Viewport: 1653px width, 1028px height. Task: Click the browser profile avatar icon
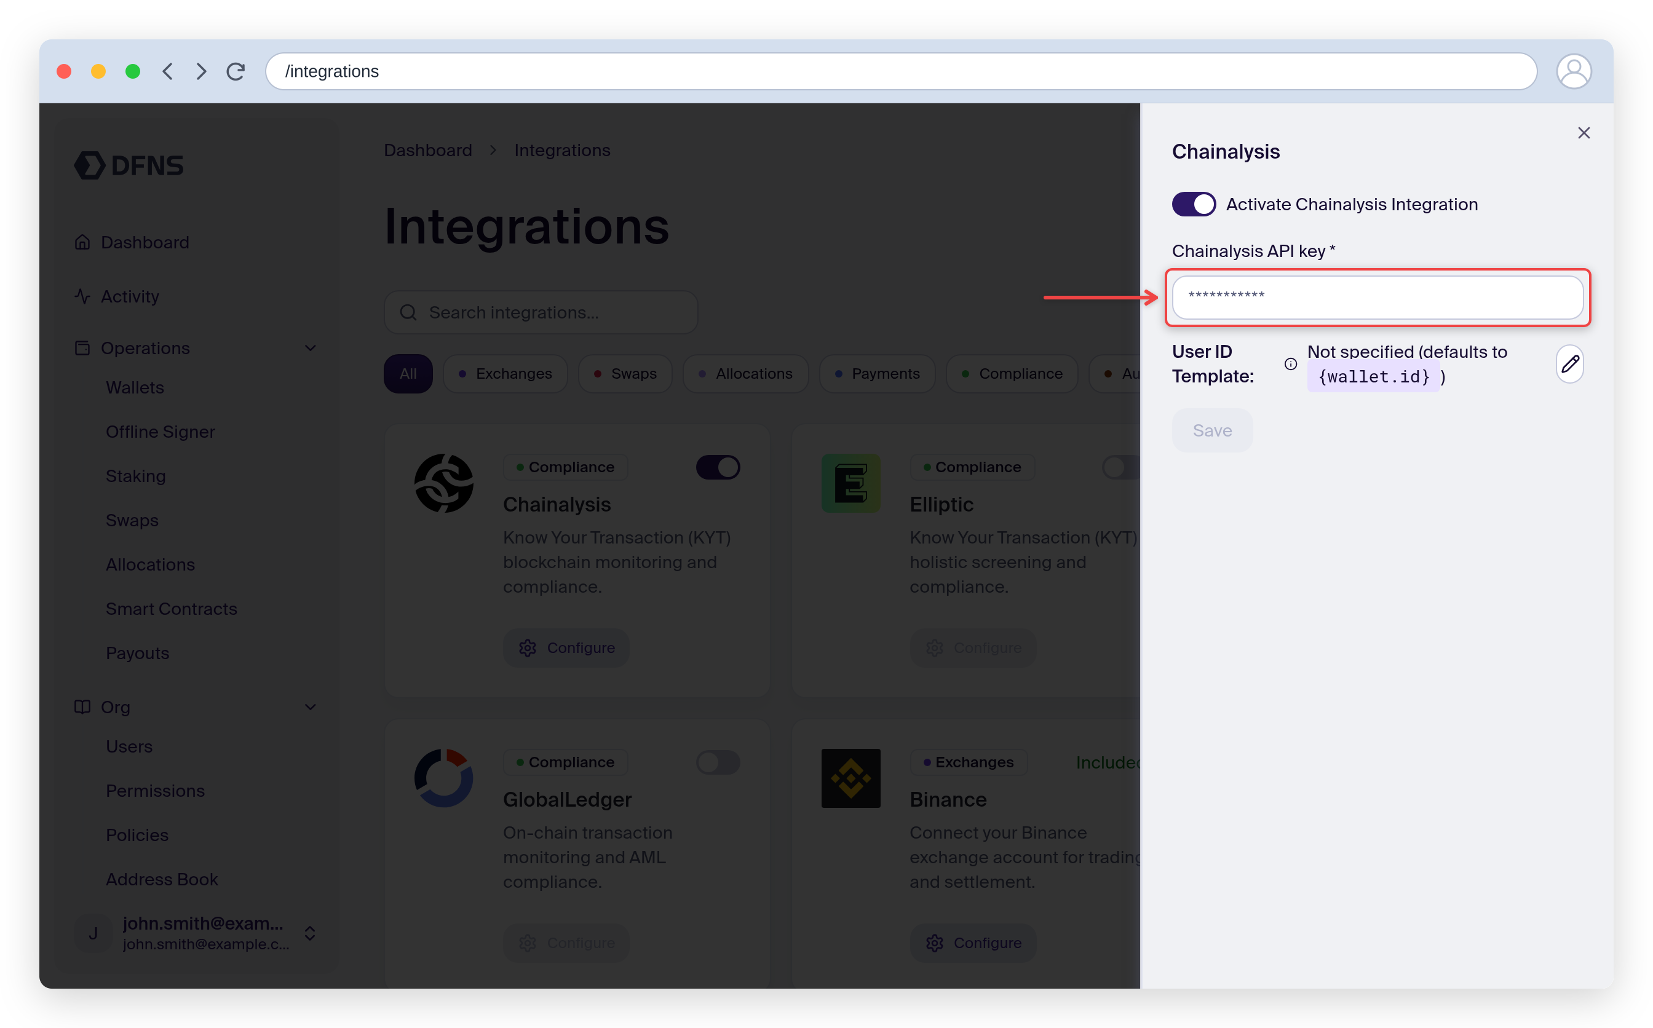[1574, 71]
